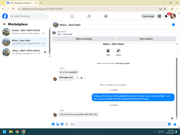The width and height of the screenshot is (180, 135).
Task: Open the Chrome three-dot menu
Action: (177, 9)
